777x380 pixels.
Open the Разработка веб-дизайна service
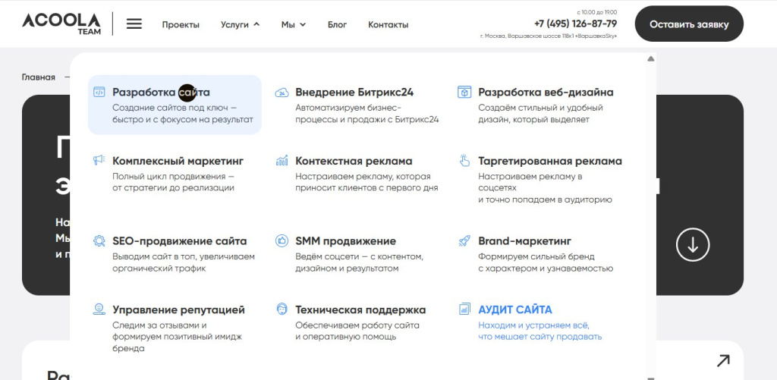pyautogui.click(x=546, y=92)
